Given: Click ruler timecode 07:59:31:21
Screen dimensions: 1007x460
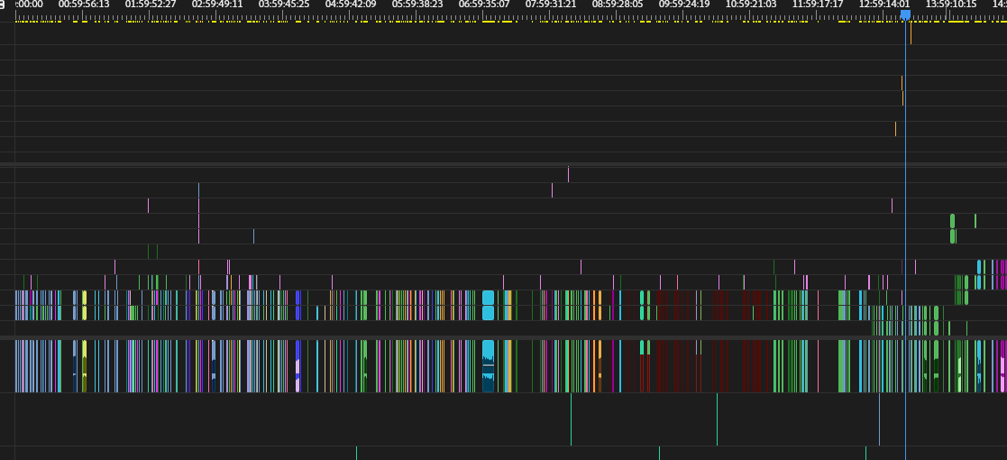Looking at the screenshot, I should (x=551, y=5).
